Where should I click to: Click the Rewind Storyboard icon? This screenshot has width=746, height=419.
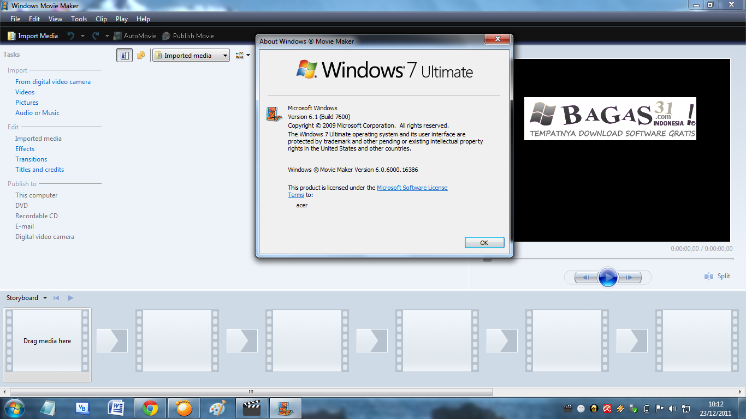[56, 298]
